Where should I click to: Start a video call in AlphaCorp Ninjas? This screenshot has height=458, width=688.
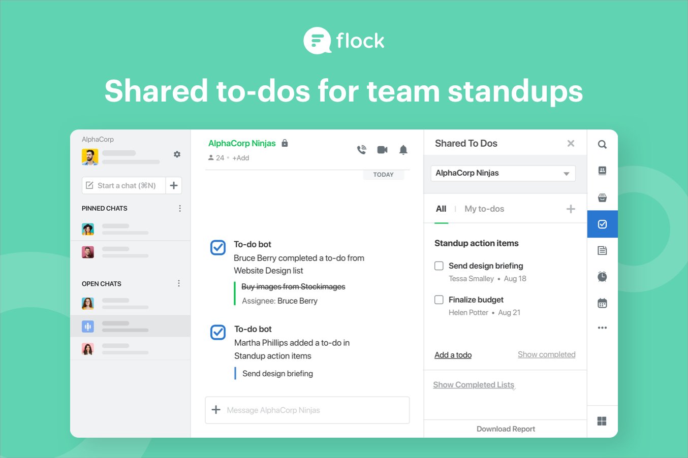pos(382,150)
